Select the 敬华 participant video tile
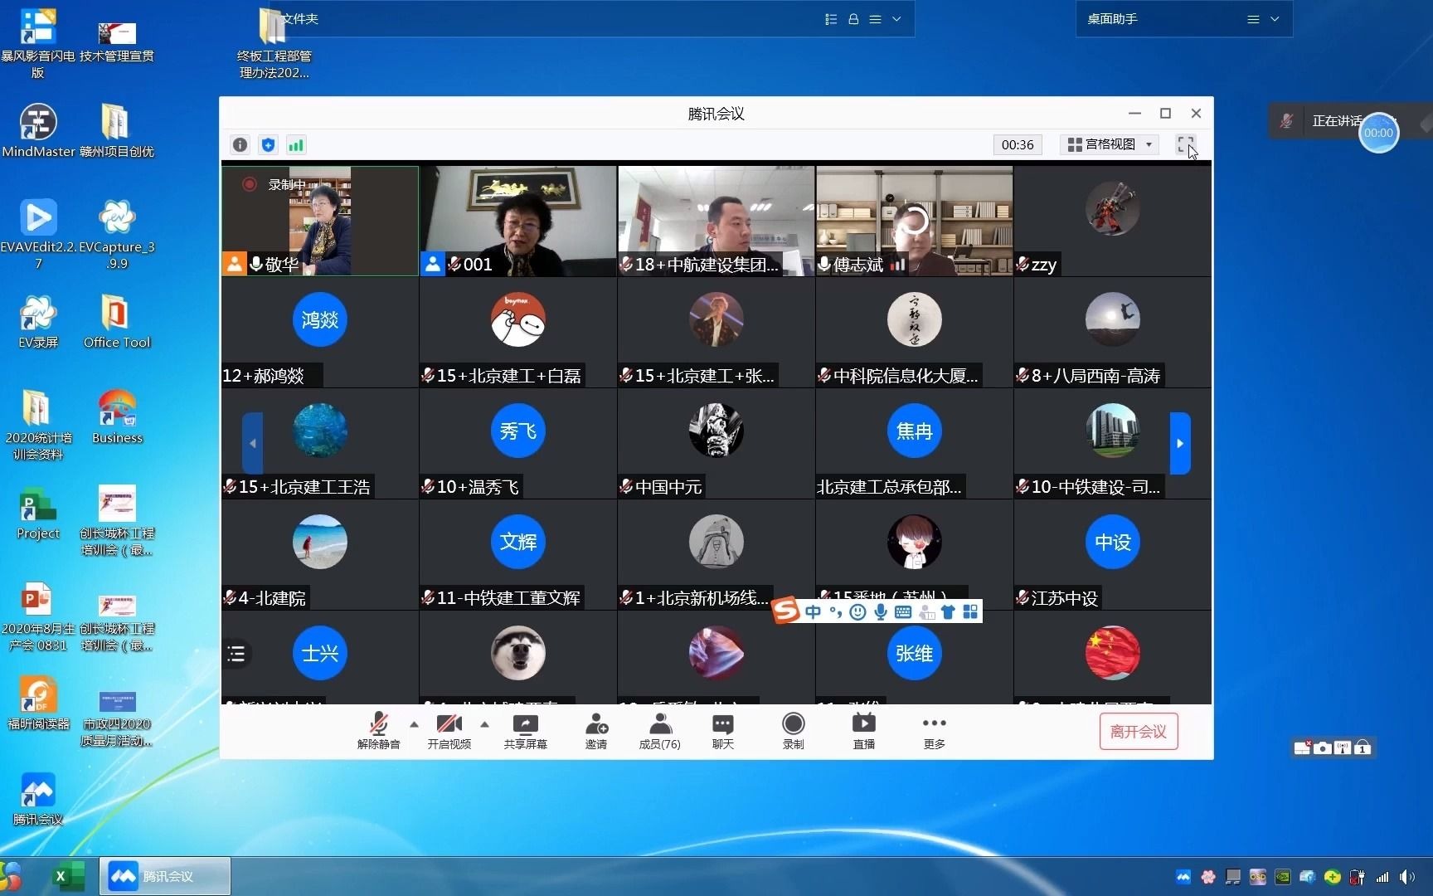 tap(320, 221)
